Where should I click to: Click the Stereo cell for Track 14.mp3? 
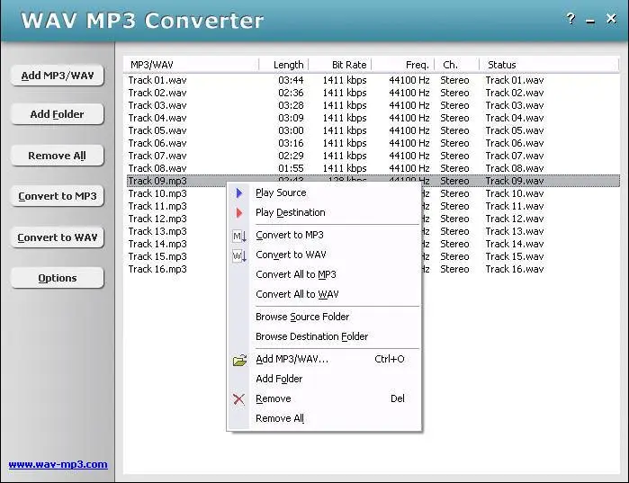pos(454,244)
